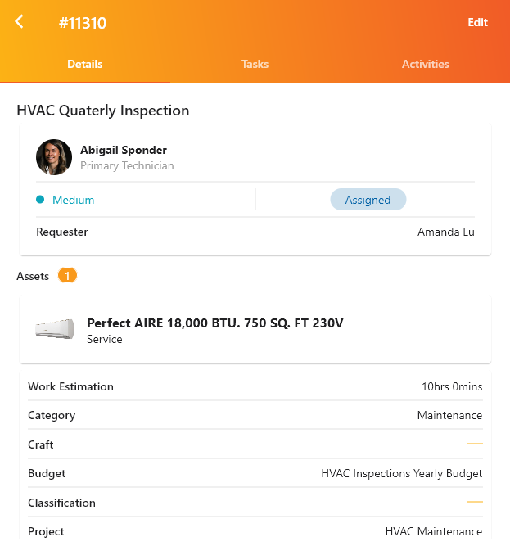
Task: Select the Details tab
Action: pos(85,64)
